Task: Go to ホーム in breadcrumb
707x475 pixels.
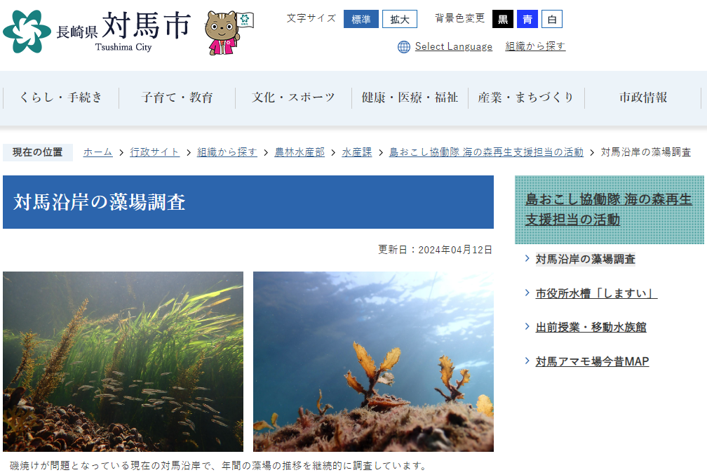Action: 98,152
